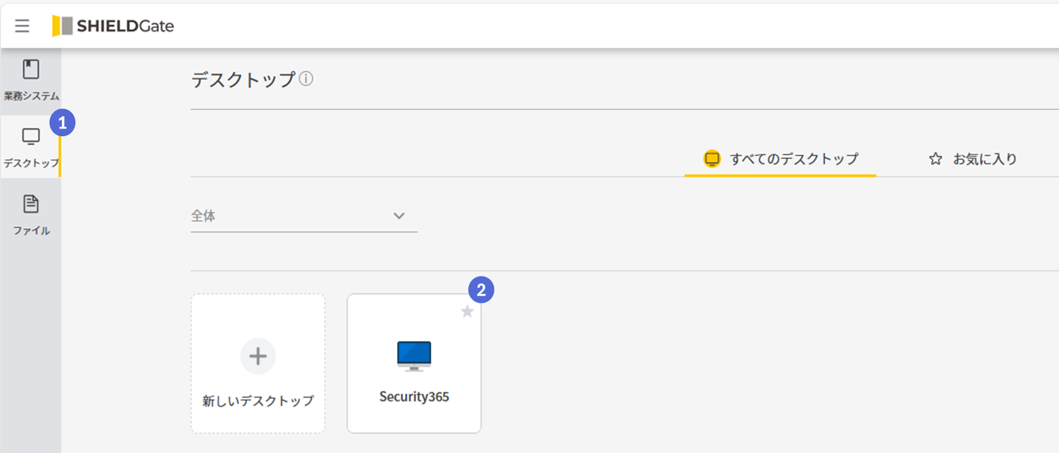The height and width of the screenshot is (453, 1059).
Task: Click the info icon beside デスクトップ title
Action: [x=306, y=79]
